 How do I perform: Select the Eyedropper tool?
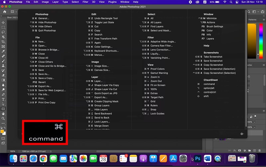(3, 51)
